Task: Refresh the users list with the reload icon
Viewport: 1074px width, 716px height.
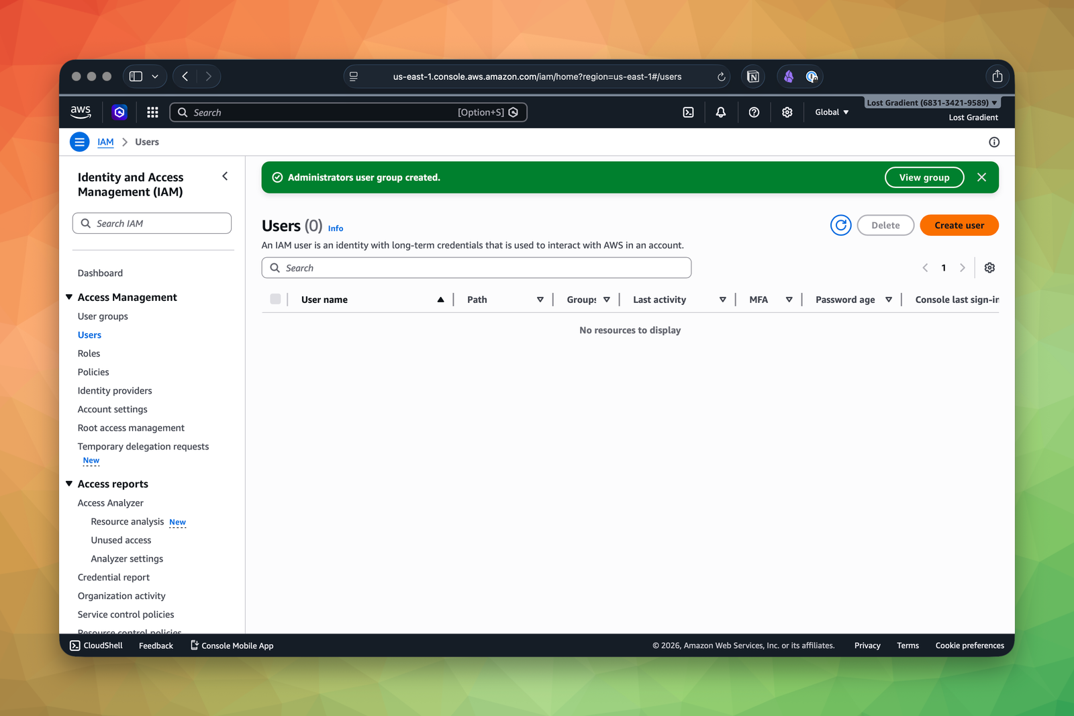Action: [840, 225]
